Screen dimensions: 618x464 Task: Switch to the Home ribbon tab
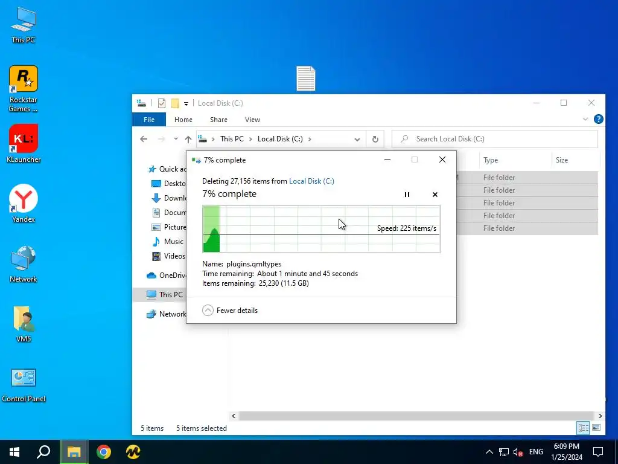pos(183,120)
